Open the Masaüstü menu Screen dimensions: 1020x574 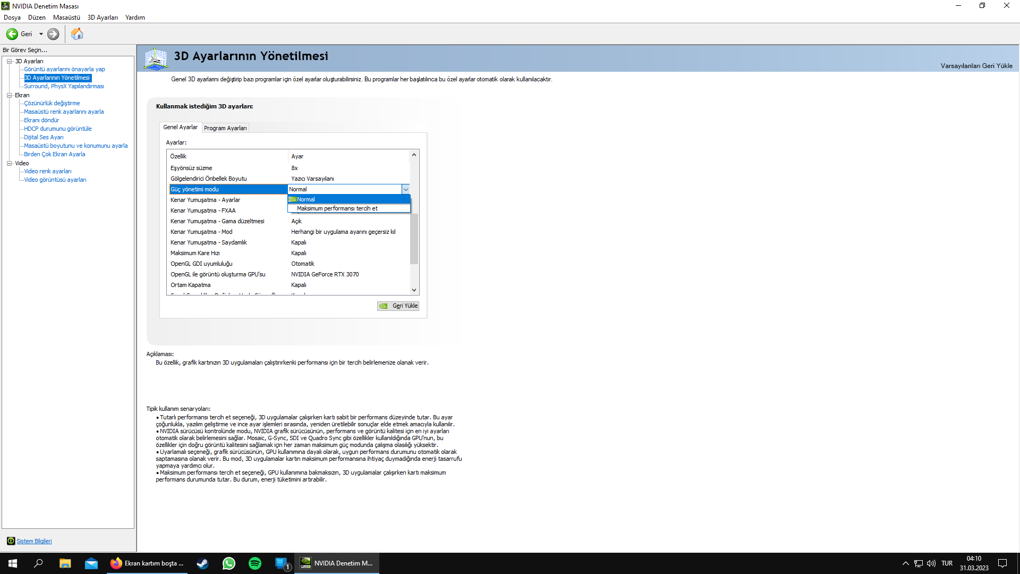pyautogui.click(x=66, y=18)
